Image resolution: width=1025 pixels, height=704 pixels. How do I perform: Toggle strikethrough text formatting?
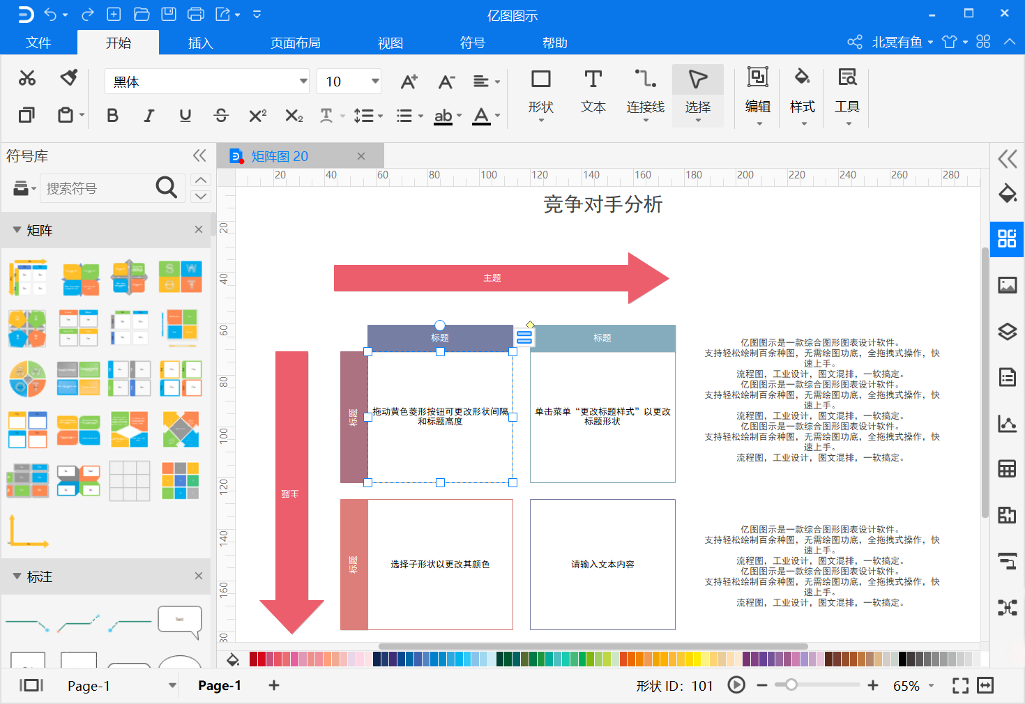click(x=221, y=116)
